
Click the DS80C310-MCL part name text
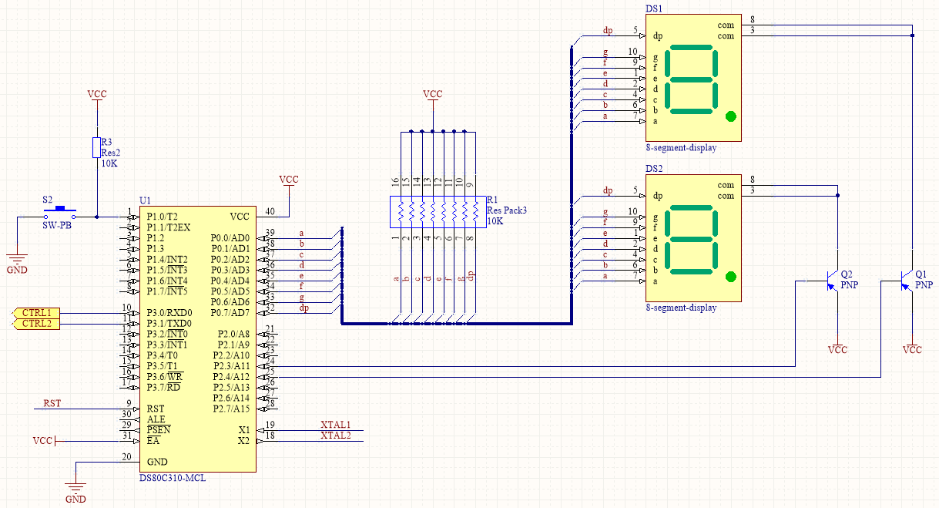[x=173, y=478]
